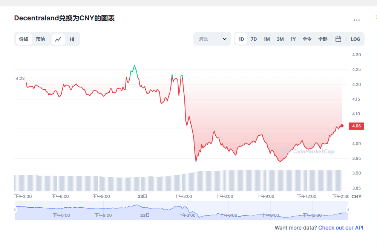Screen dimensions: 377x245
Task: Select the 至今 year-to-date range
Action: (x=307, y=39)
